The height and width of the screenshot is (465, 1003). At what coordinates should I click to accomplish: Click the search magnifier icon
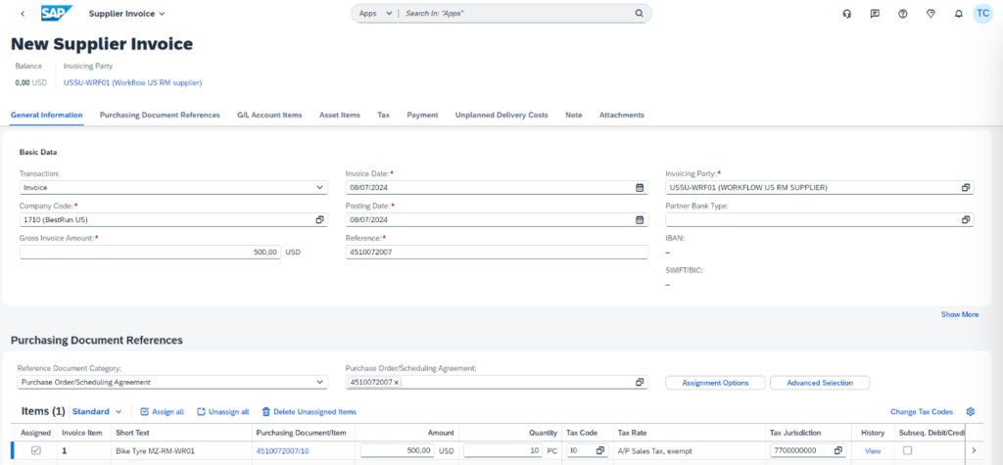639,14
